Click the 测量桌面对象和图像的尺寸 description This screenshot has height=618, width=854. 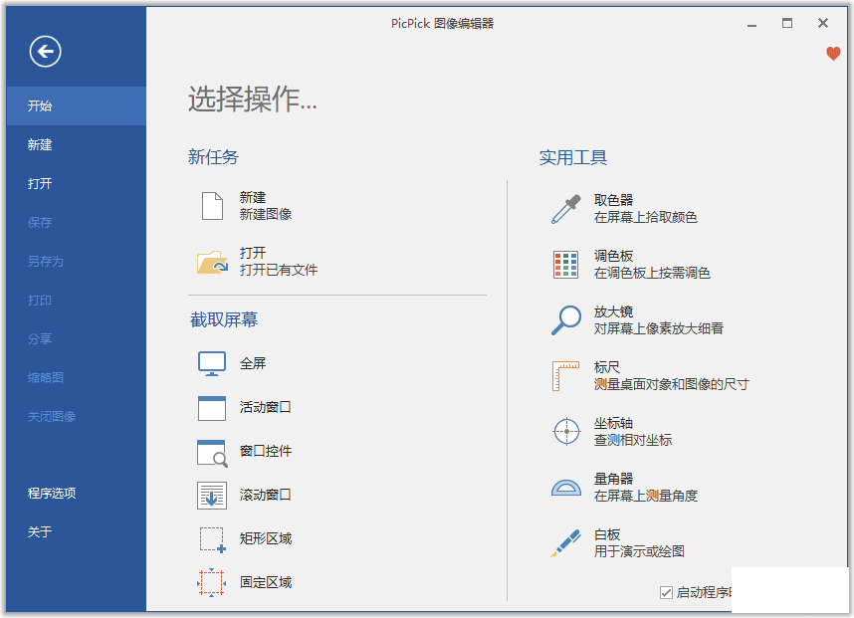pos(672,385)
